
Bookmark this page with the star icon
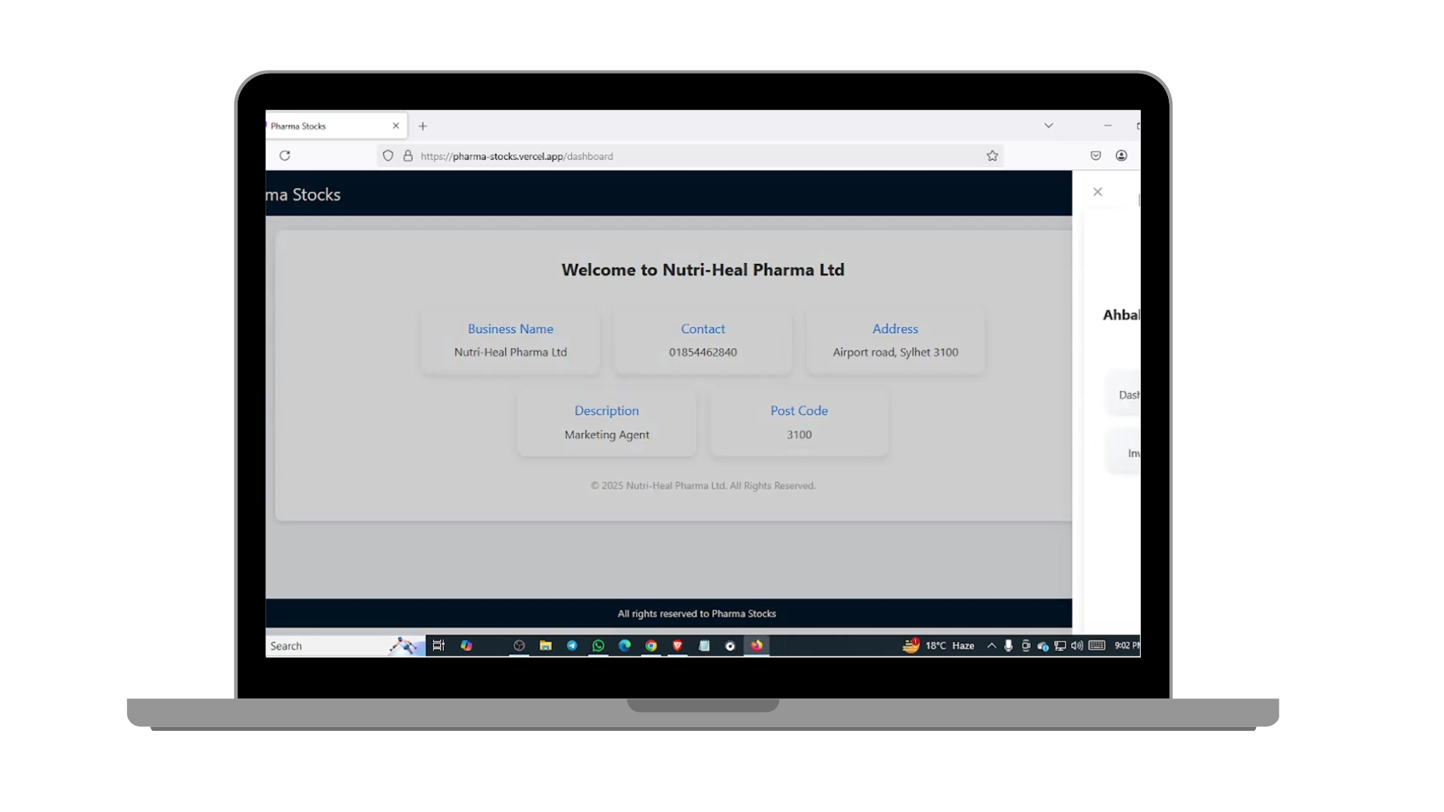992,156
